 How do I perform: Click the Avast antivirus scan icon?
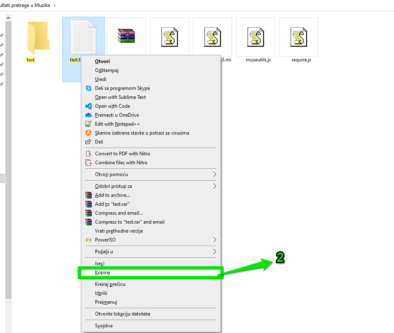89,133
